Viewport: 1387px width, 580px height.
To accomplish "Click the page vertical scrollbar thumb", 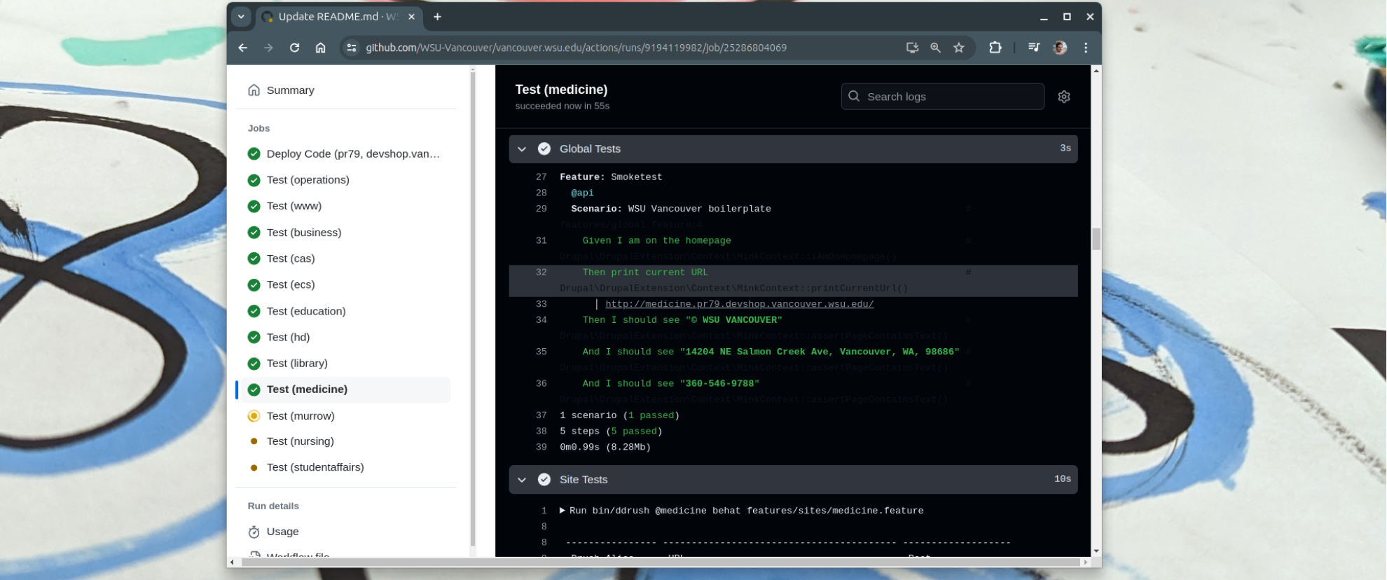I will [x=1096, y=239].
